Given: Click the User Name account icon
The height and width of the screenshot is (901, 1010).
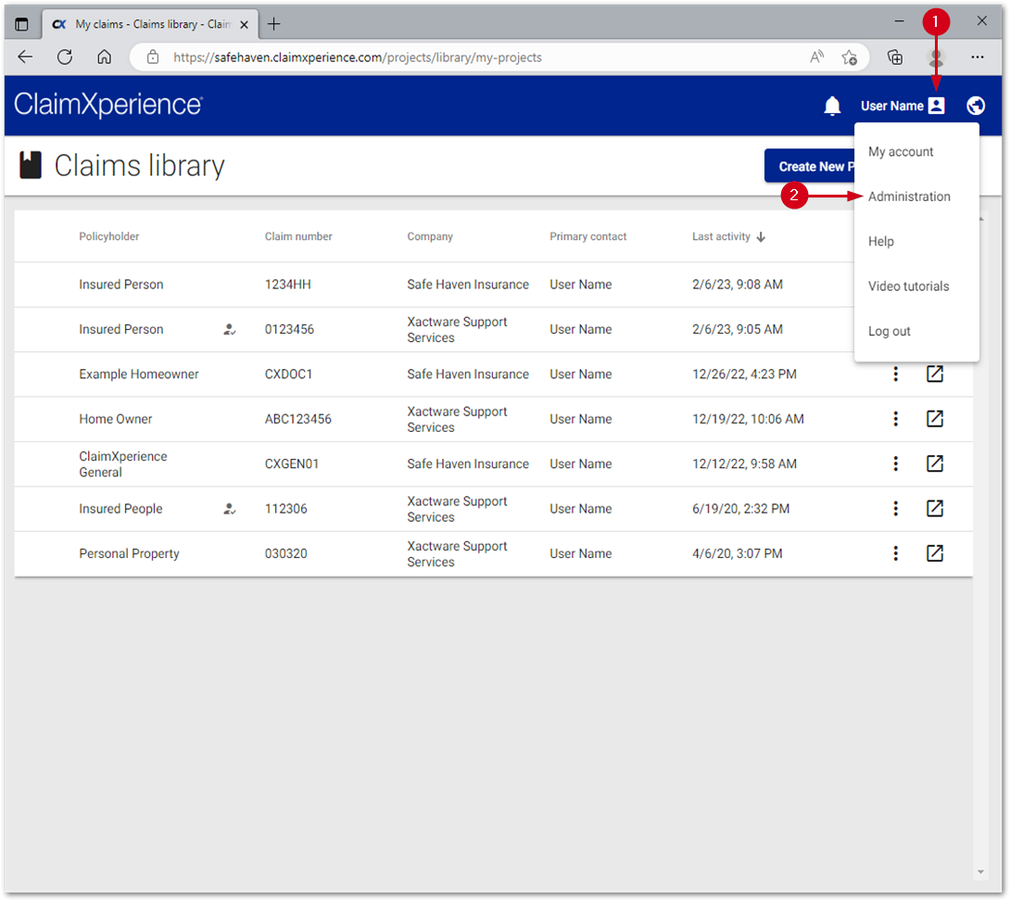Looking at the screenshot, I should (936, 106).
